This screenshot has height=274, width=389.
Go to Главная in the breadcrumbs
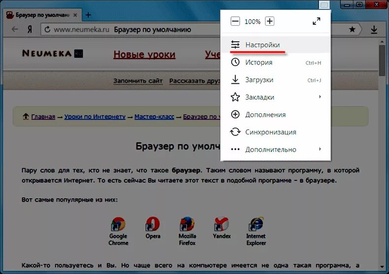tap(43, 117)
